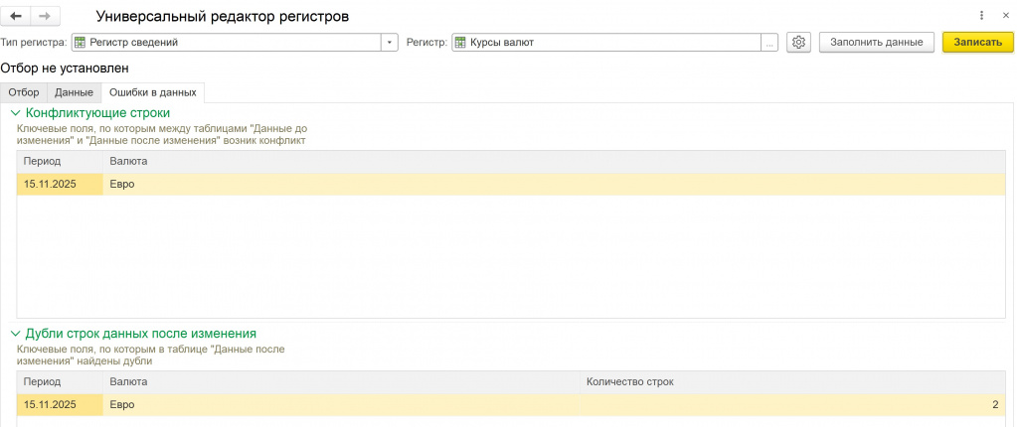
Task: Open the Тип регистра dropdown arrow
Action: pyautogui.click(x=390, y=43)
